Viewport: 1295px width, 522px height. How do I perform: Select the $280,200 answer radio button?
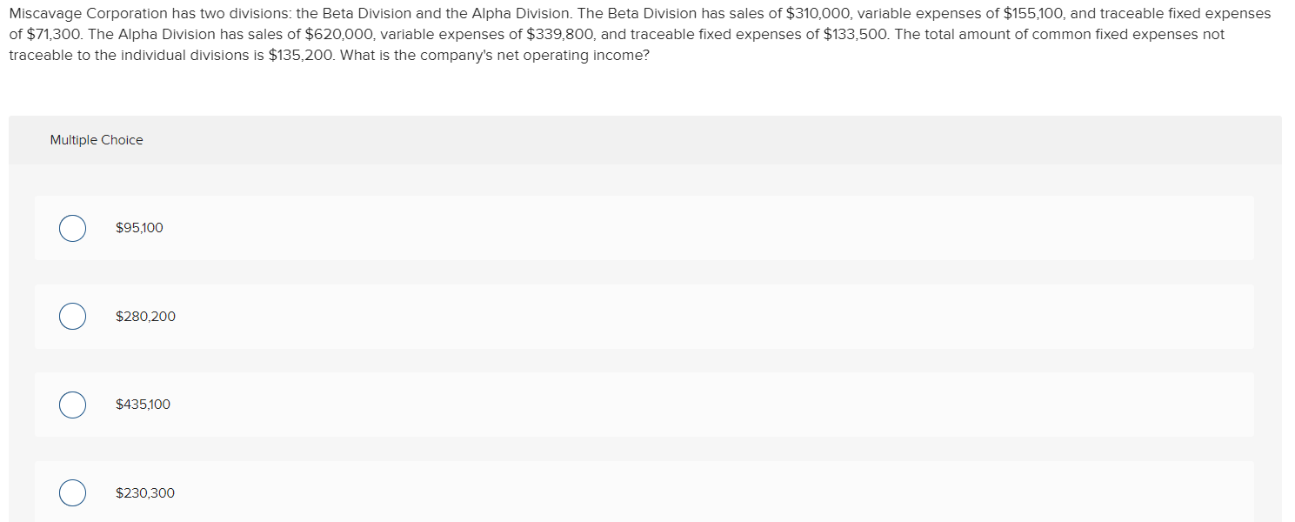point(72,316)
